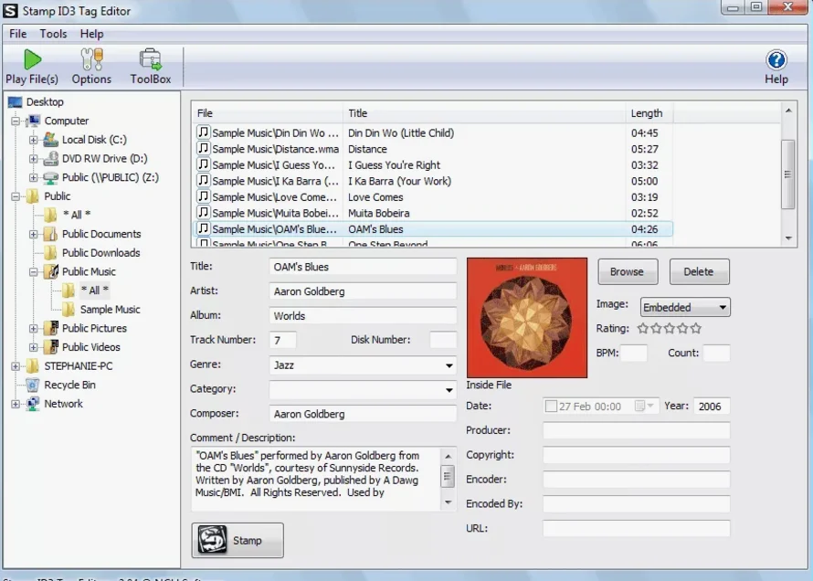The height and width of the screenshot is (581, 813).
Task: Collapse the Public tree node
Action: click(x=16, y=196)
